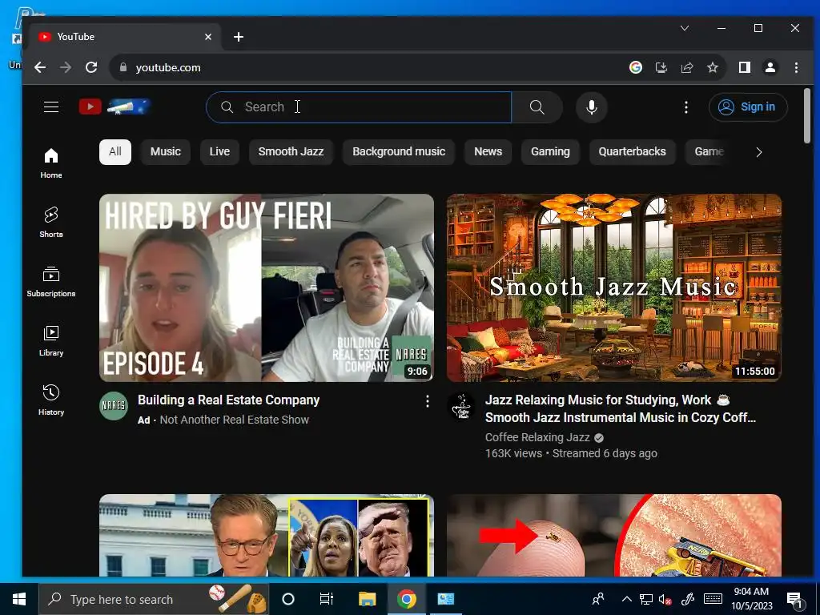Click the YouTube logo
820x615 pixels.
click(115, 107)
